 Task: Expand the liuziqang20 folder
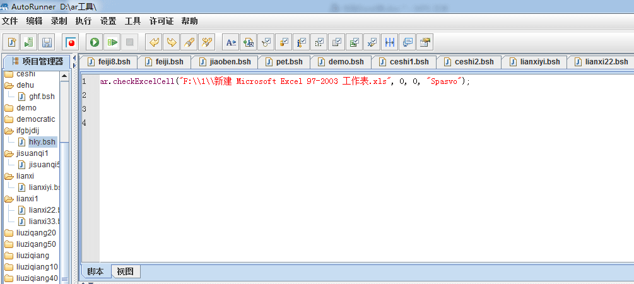9,233
